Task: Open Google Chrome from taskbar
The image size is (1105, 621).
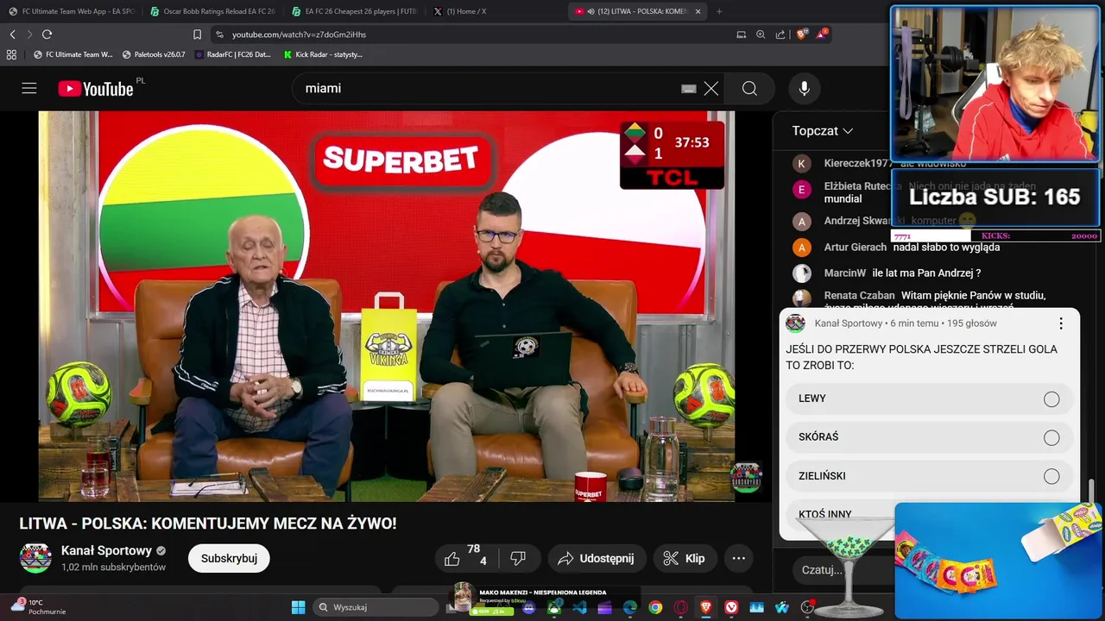Action: coord(655,607)
